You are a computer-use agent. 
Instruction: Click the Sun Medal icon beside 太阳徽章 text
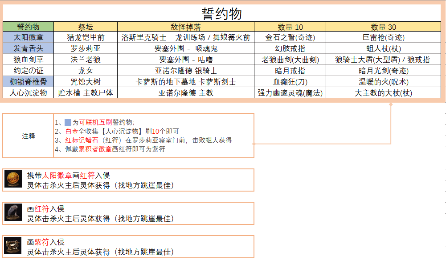click(x=13, y=180)
